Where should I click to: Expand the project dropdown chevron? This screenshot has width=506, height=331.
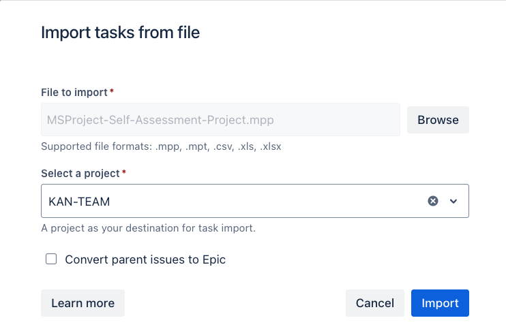[x=453, y=202]
